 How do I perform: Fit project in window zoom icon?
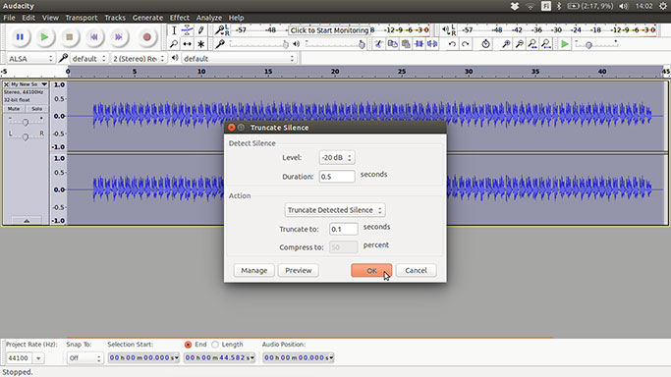[x=546, y=44]
